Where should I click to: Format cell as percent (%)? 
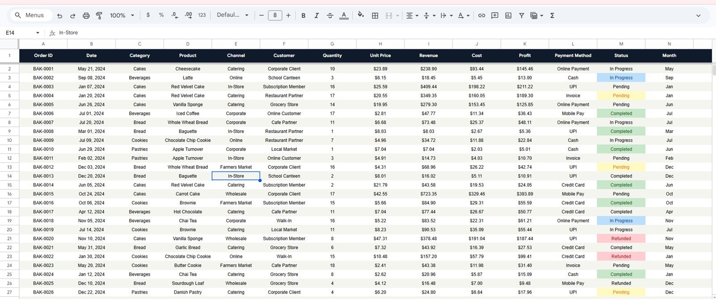pos(162,15)
